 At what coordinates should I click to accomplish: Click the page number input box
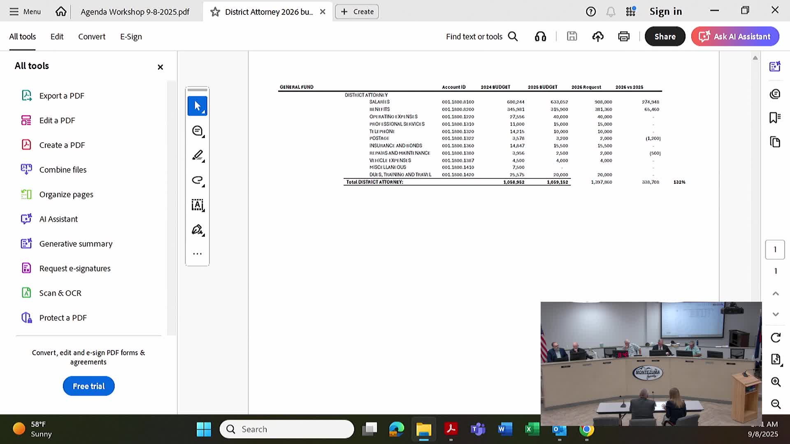775,250
